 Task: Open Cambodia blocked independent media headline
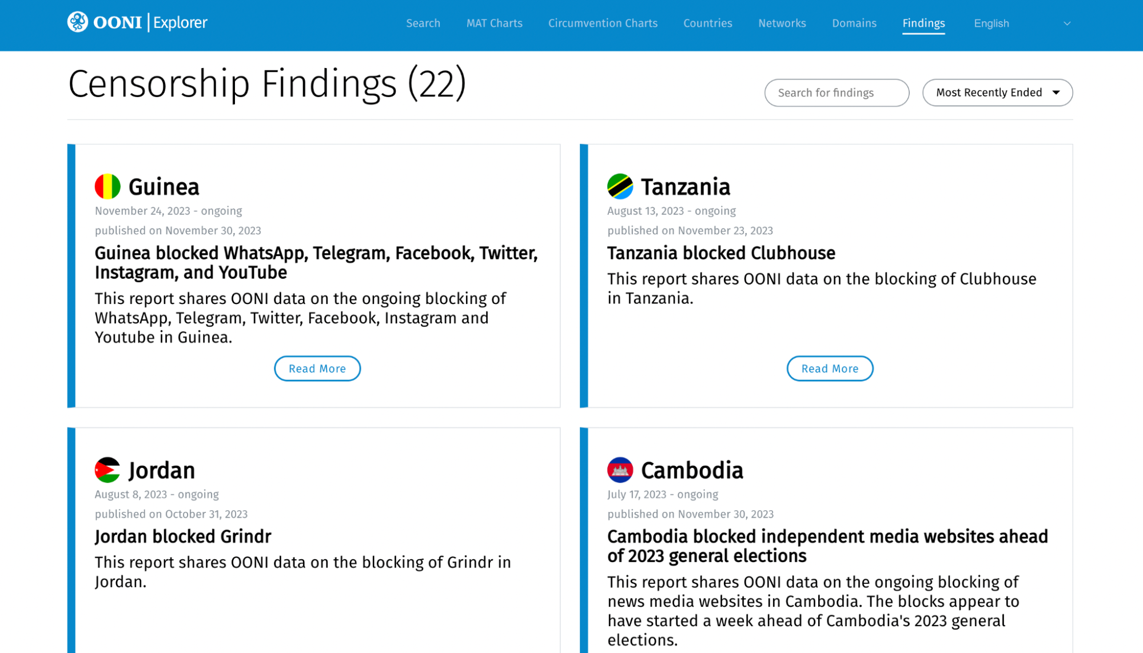click(x=827, y=546)
